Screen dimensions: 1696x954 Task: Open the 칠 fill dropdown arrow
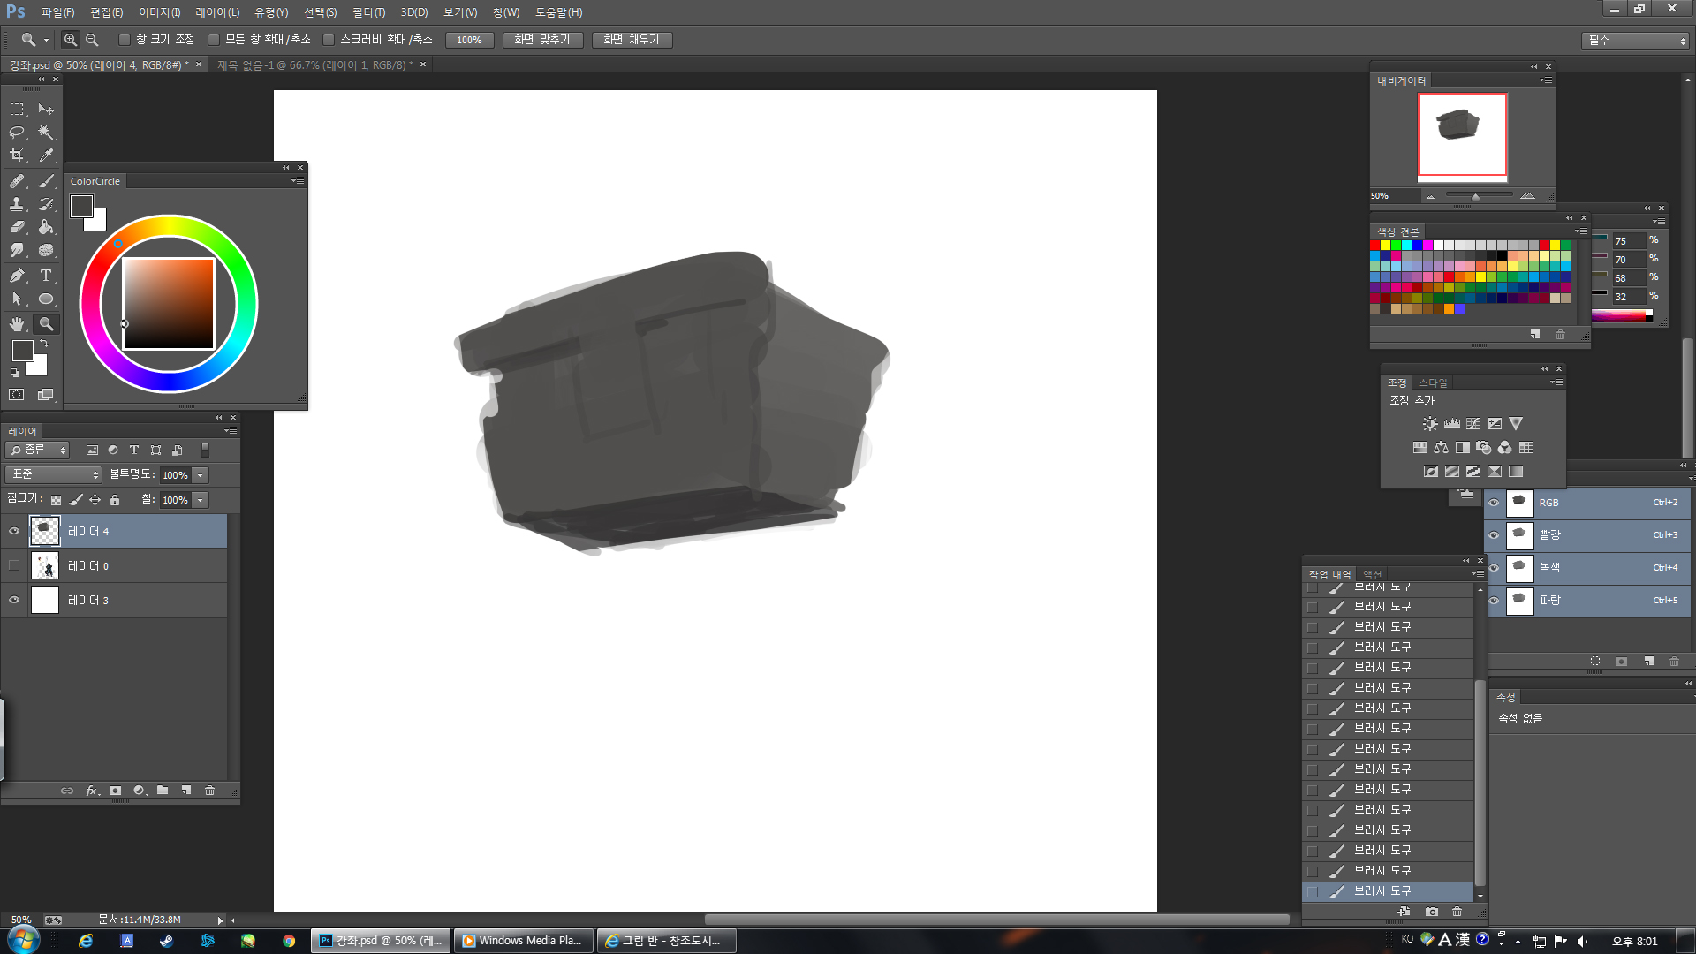(x=201, y=500)
